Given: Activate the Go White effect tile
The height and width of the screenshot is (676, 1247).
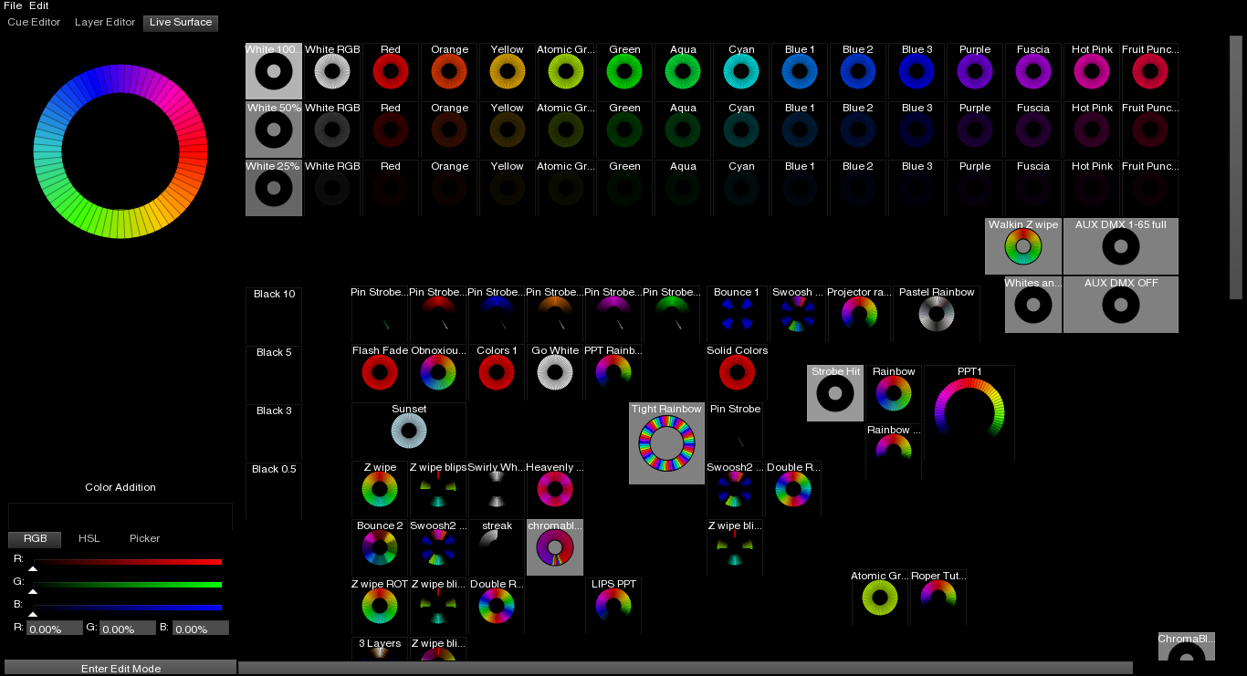Looking at the screenshot, I should pos(555,372).
